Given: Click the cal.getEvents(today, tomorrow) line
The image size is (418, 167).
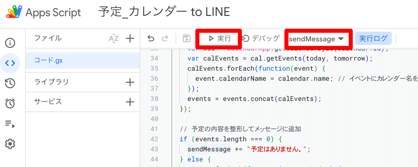Looking at the screenshot, I should point(280,58).
